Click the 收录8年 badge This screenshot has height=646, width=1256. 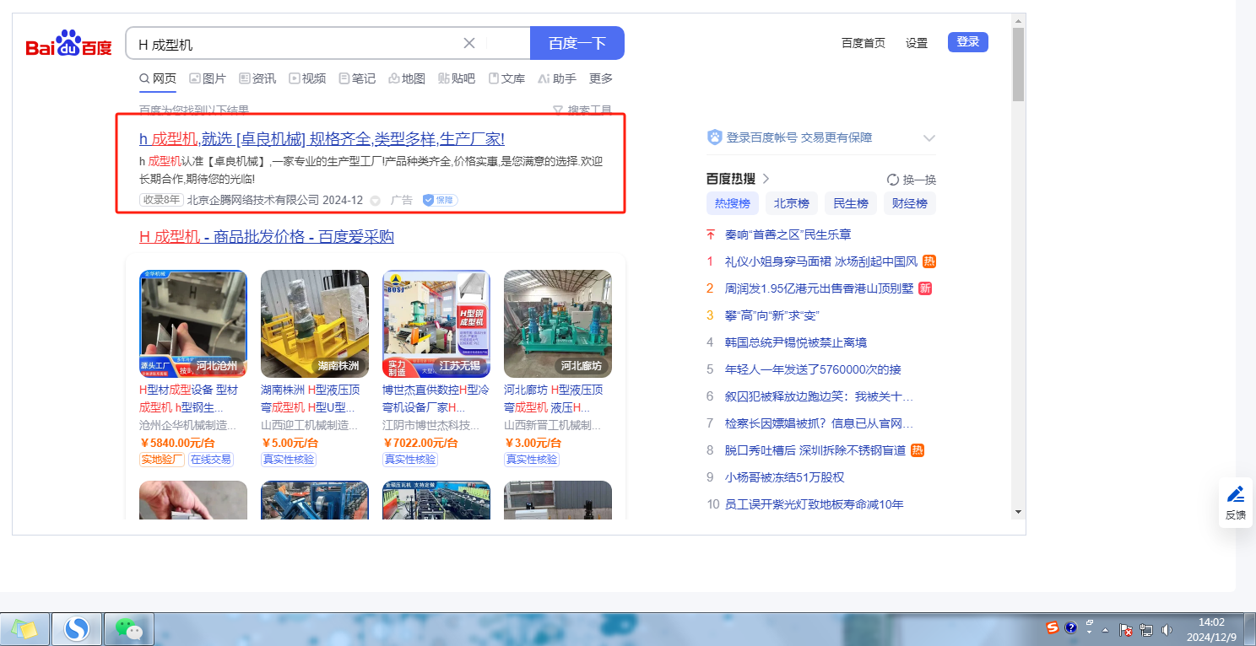click(161, 200)
